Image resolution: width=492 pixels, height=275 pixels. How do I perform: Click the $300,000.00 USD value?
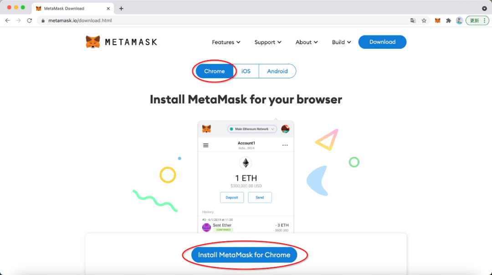246,186
